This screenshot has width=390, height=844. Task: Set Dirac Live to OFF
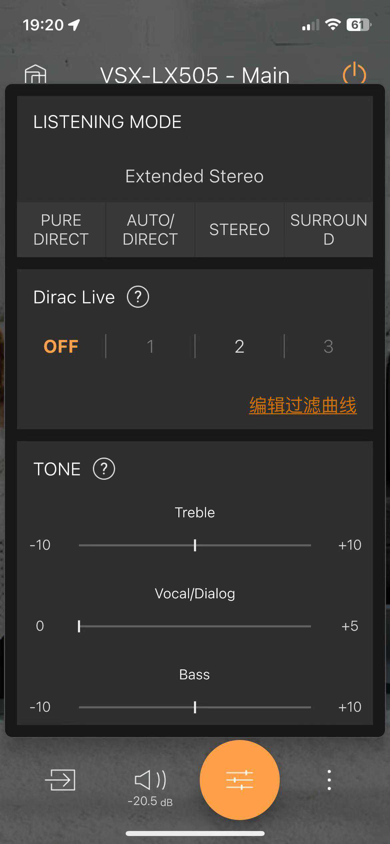click(x=61, y=346)
